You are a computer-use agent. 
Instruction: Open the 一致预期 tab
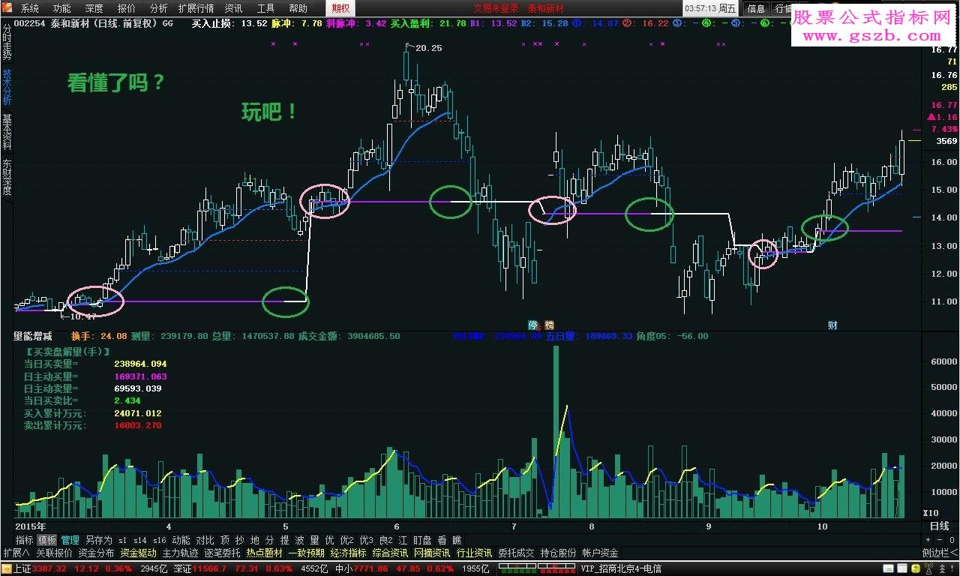click(x=307, y=553)
